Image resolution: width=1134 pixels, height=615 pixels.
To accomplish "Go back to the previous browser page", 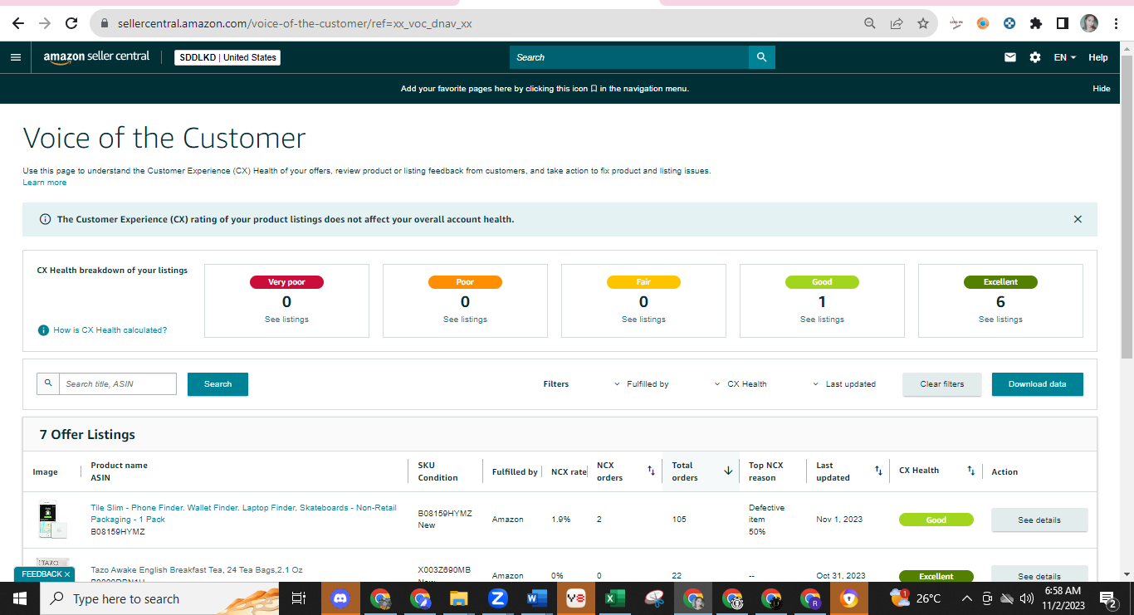I will (18, 23).
